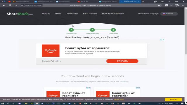Image resolution: width=187 pixels, height=105 pixels.
Task: Click the 'Болят зубы от горячего?' banner headline
Action: (x=87, y=48)
